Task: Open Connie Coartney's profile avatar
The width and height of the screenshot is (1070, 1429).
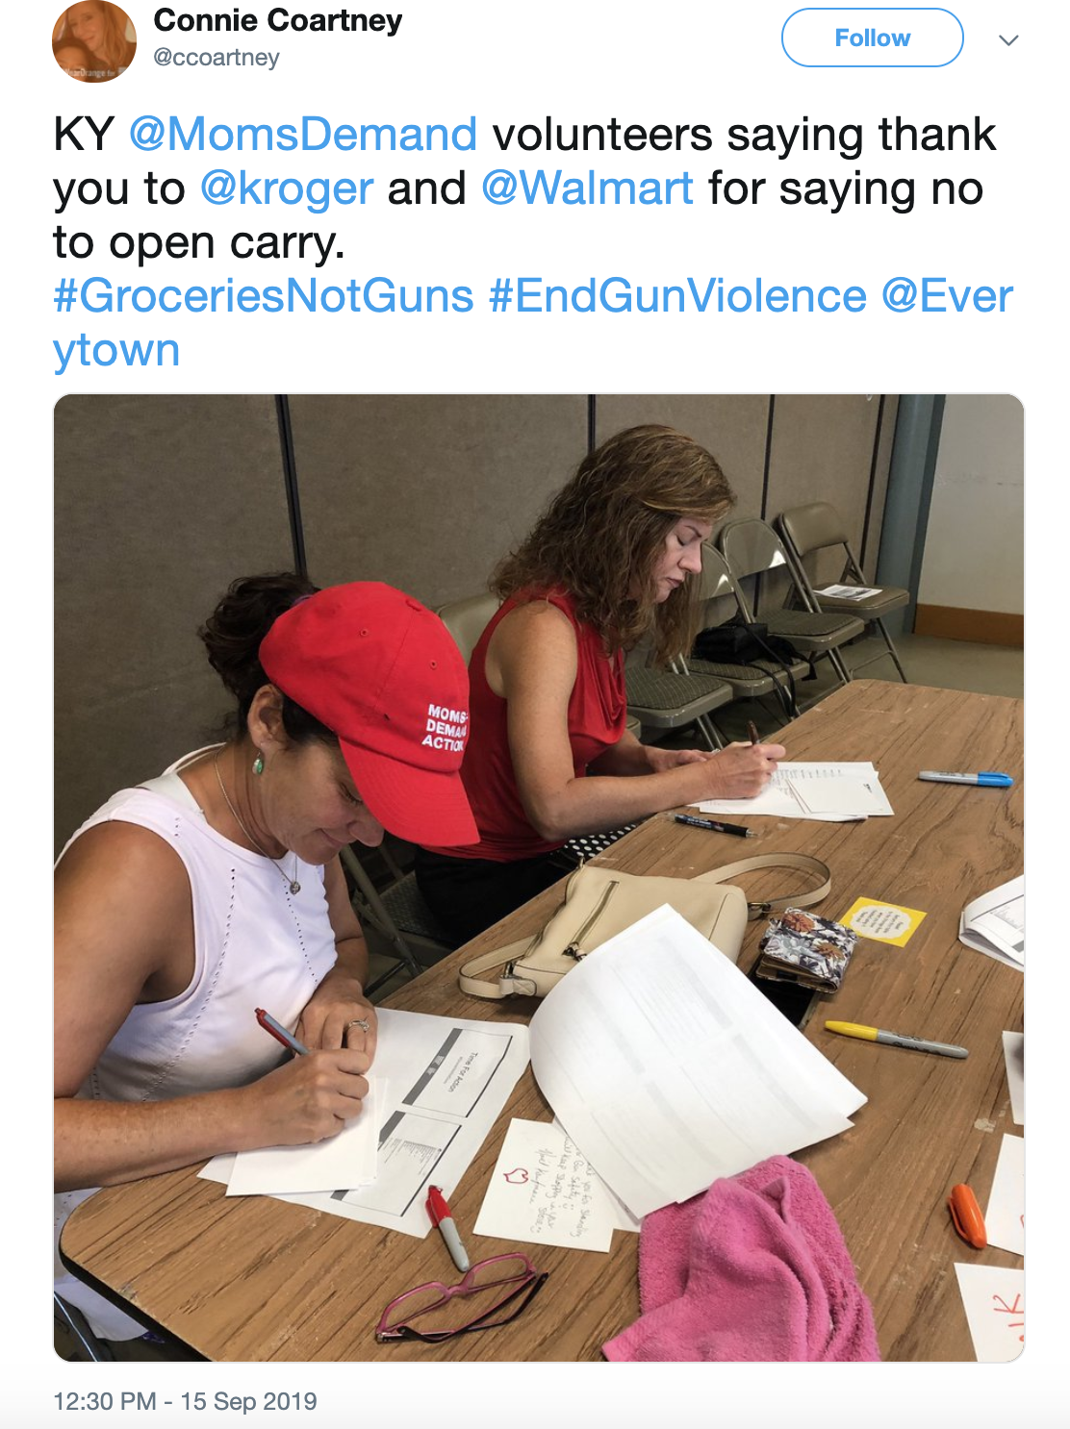Action: (x=94, y=41)
